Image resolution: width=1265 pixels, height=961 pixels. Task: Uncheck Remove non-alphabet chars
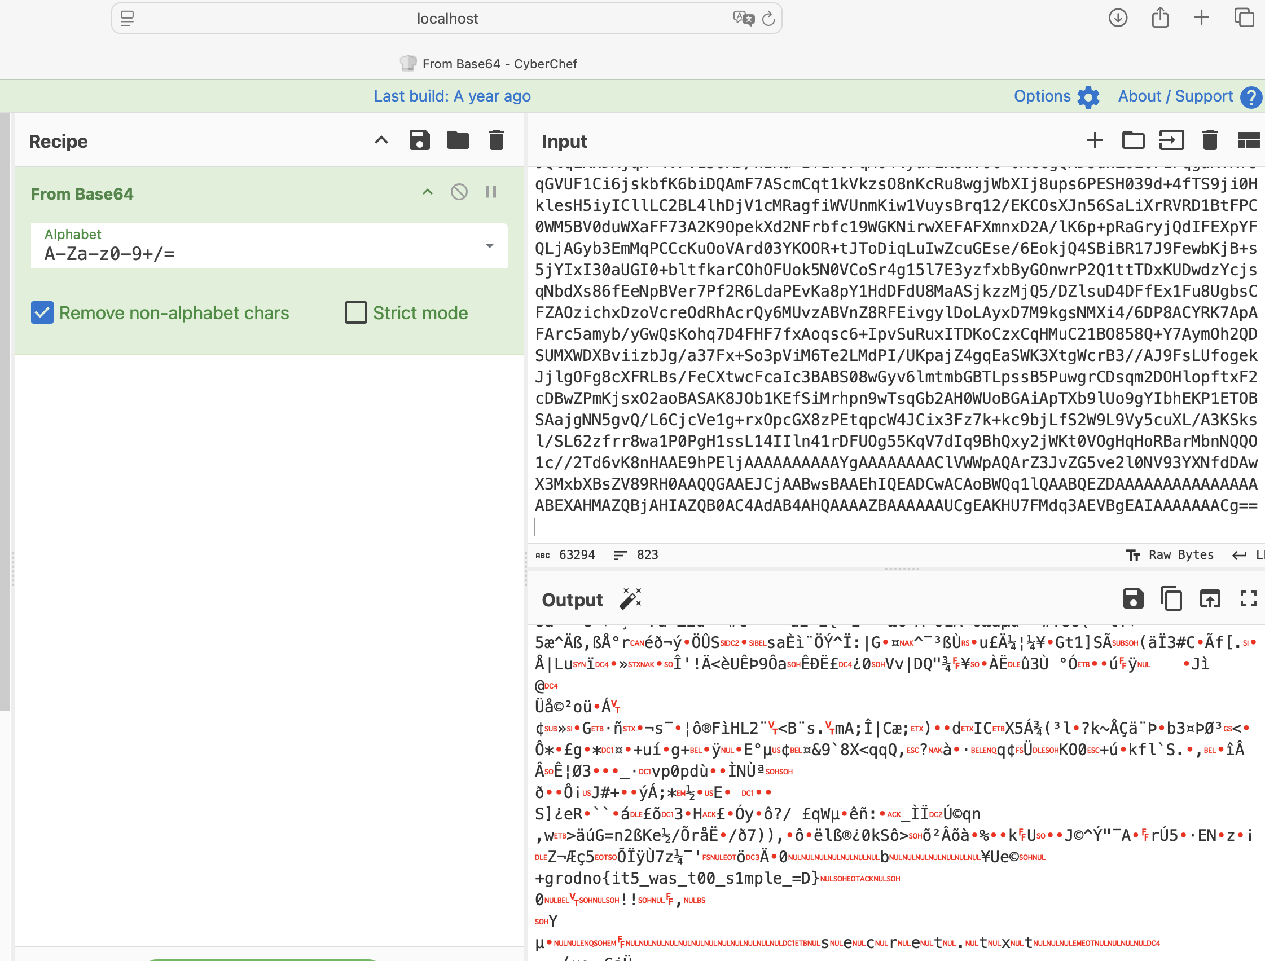click(42, 313)
